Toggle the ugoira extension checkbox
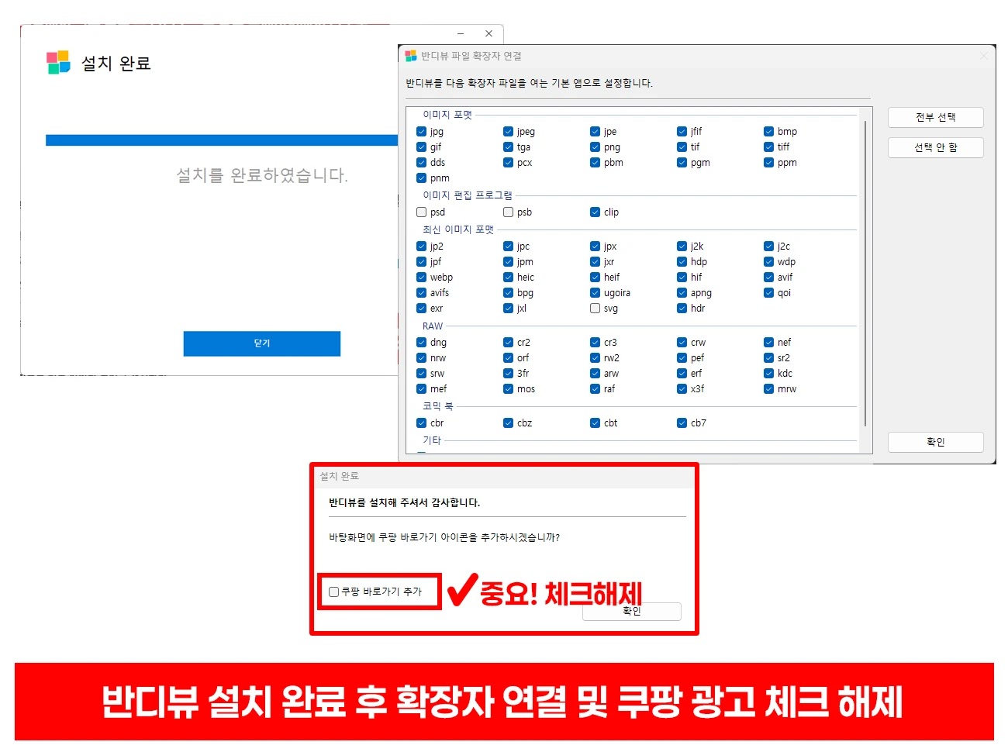Image resolution: width=1008 pixels, height=752 pixels. (x=595, y=293)
